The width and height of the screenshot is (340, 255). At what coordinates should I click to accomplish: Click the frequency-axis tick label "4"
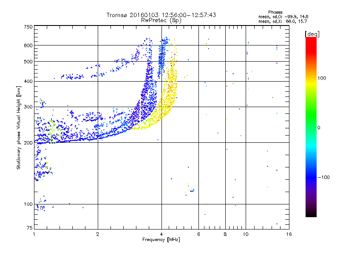(x=161, y=234)
